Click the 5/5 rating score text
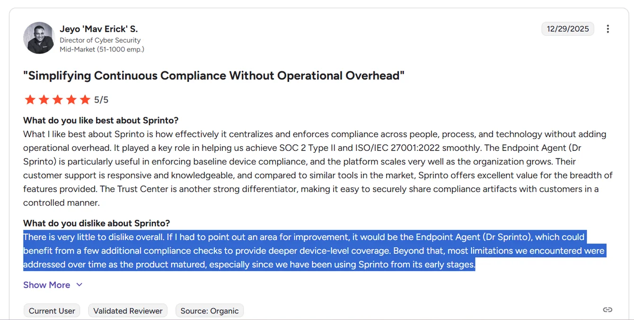634x320 pixels. [x=101, y=100]
